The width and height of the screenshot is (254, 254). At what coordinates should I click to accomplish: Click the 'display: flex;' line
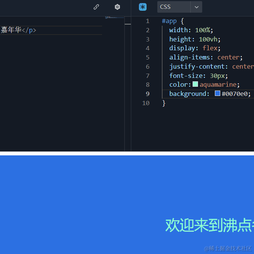click(x=195, y=48)
